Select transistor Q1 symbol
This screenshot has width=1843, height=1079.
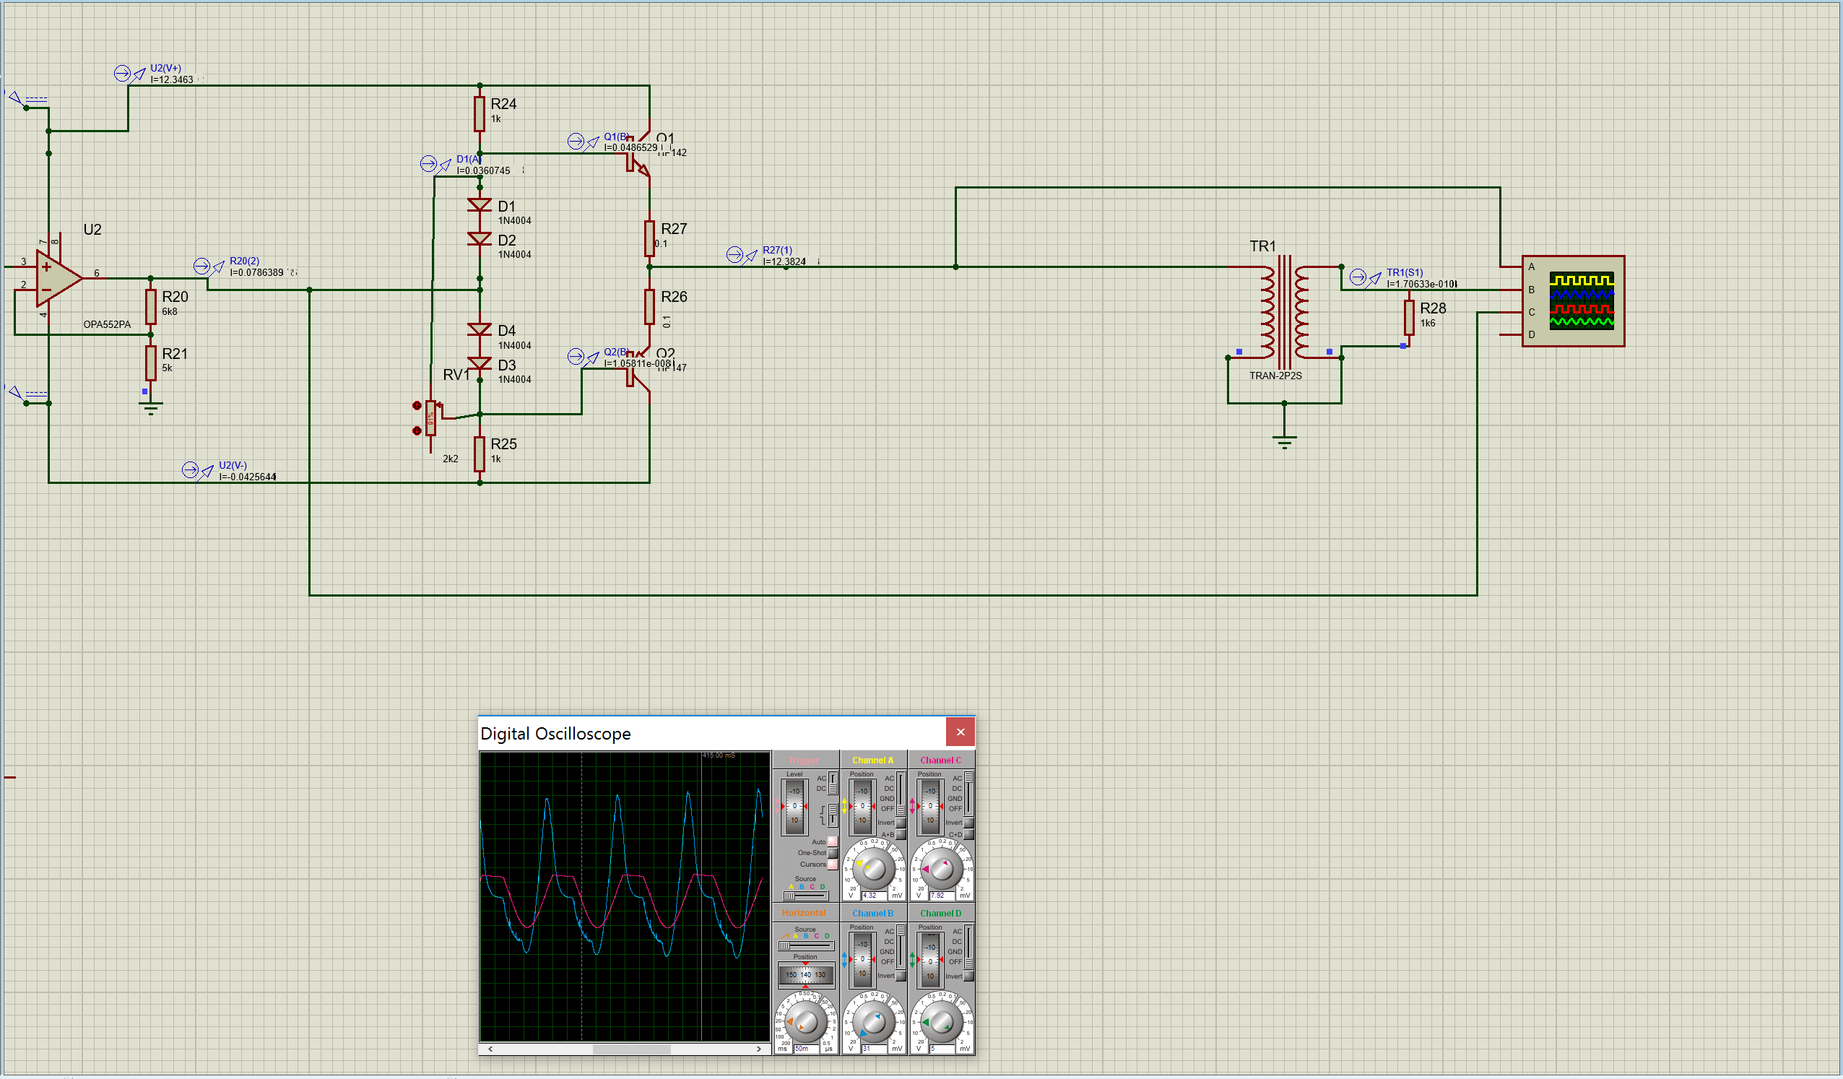pos(638,155)
